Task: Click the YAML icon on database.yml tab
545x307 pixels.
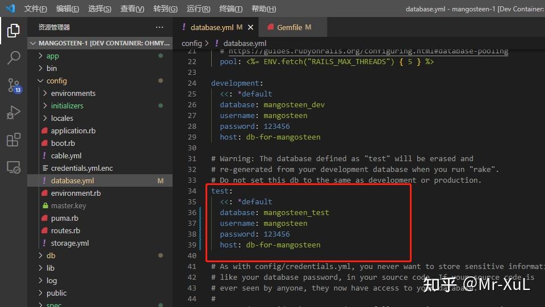Action: [183, 27]
